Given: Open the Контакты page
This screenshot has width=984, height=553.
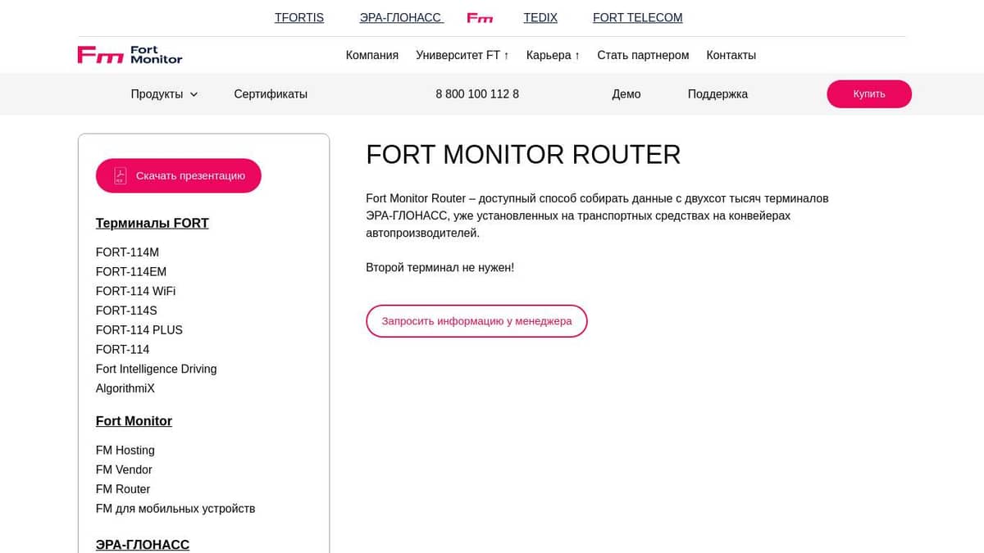Looking at the screenshot, I should [x=731, y=55].
